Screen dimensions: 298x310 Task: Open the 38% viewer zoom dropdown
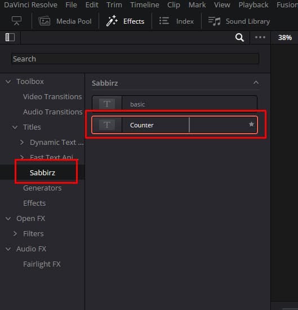(x=284, y=38)
